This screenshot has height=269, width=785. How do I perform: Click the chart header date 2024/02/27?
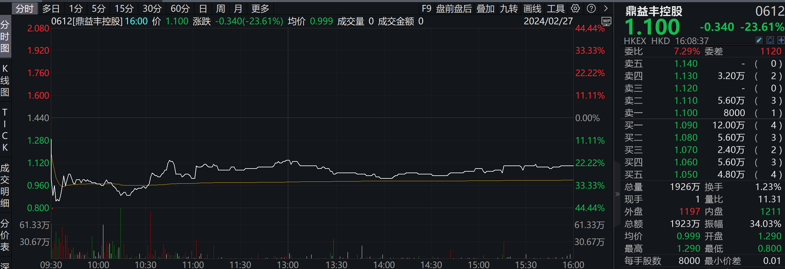point(548,21)
